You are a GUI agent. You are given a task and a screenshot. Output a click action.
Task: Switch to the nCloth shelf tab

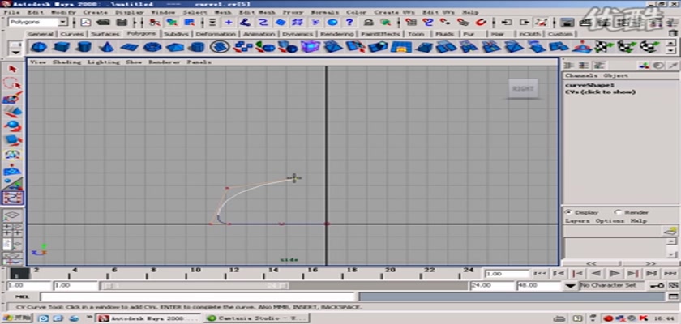(530, 34)
